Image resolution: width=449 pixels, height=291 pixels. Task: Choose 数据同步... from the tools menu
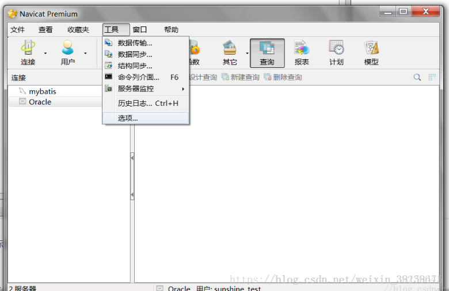coord(146,55)
